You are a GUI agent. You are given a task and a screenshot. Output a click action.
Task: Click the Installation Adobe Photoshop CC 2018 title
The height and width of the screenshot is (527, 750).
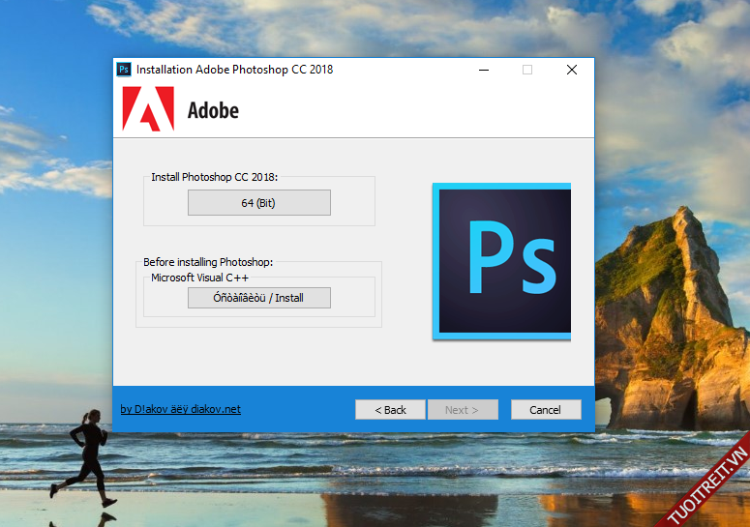coord(234,70)
